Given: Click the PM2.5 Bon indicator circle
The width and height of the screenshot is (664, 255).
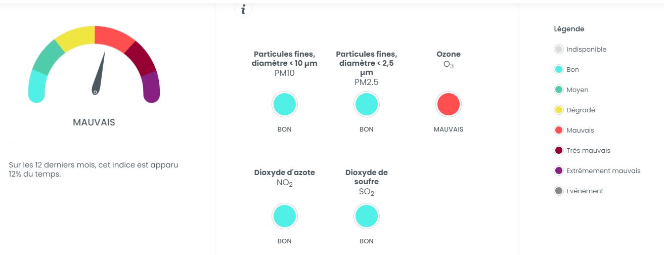Looking at the screenshot, I should tap(366, 105).
